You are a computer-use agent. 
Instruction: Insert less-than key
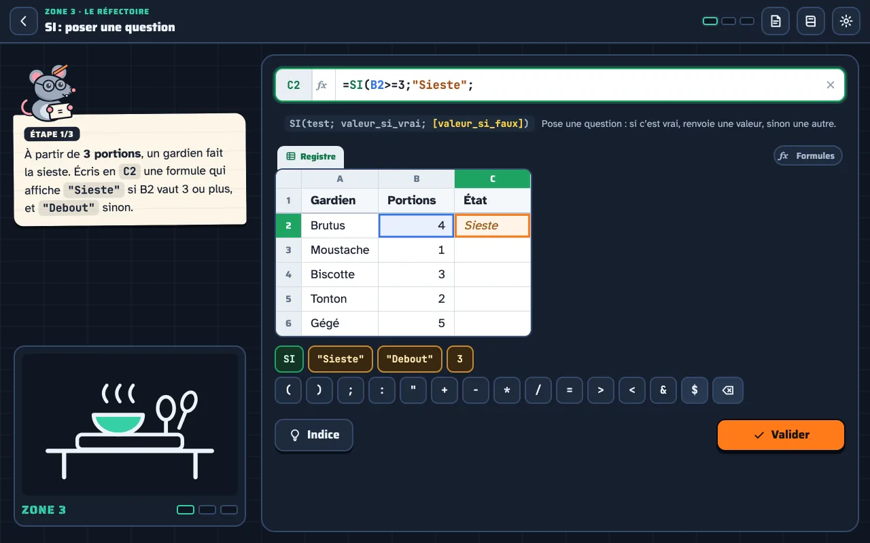pyautogui.click(x=632, y=390)
